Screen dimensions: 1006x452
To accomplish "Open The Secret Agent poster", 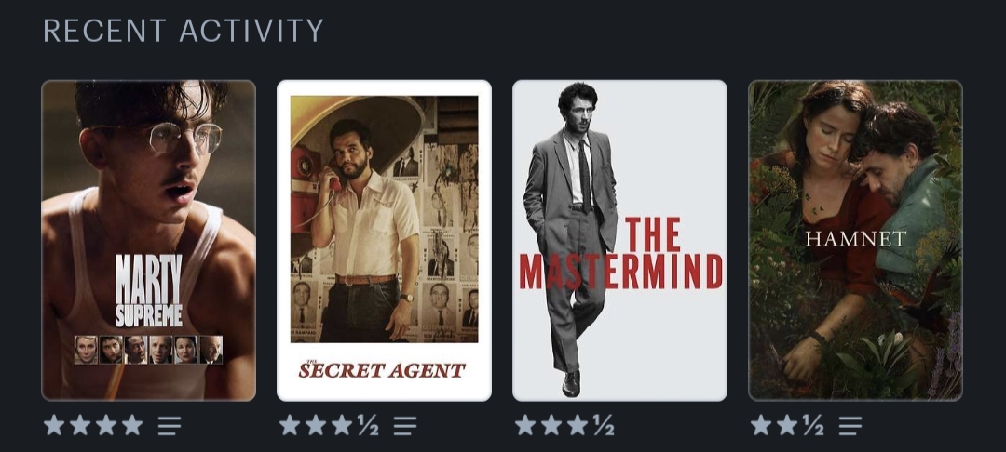I will (384, 240).
